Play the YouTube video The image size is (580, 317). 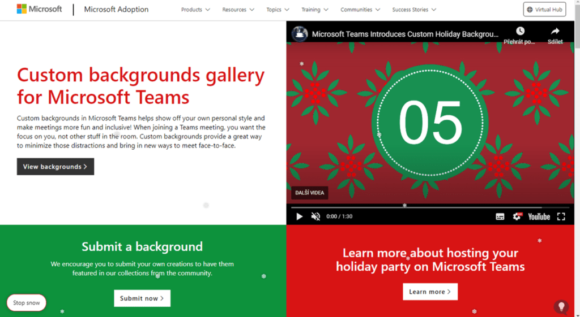(300, 216)
